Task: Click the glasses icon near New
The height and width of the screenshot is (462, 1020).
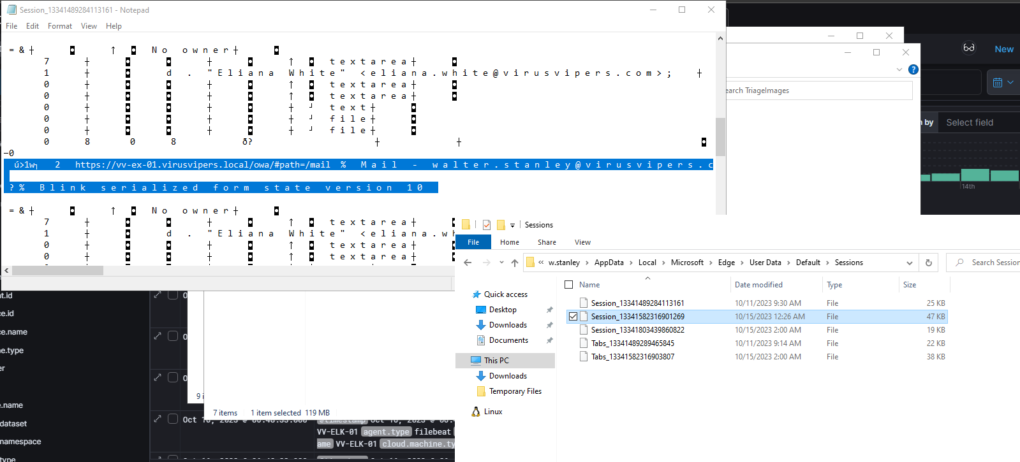Action: 968,48
